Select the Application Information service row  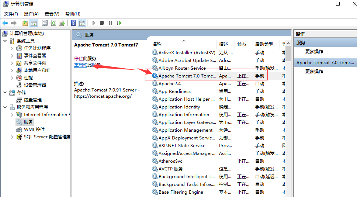point(218,115)
